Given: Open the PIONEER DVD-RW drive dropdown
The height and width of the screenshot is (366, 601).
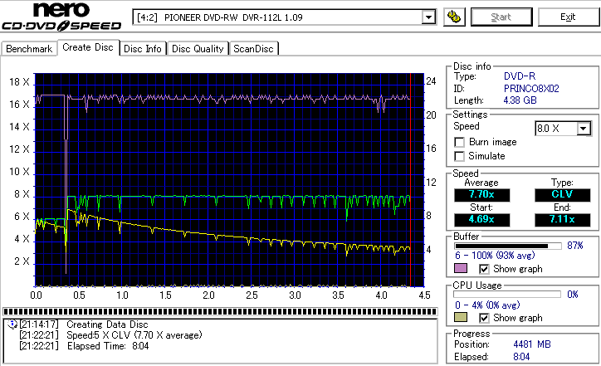Looking at the screenshot, I should [428, 17].
